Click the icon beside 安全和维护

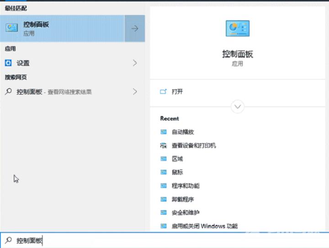click(164, 212)
